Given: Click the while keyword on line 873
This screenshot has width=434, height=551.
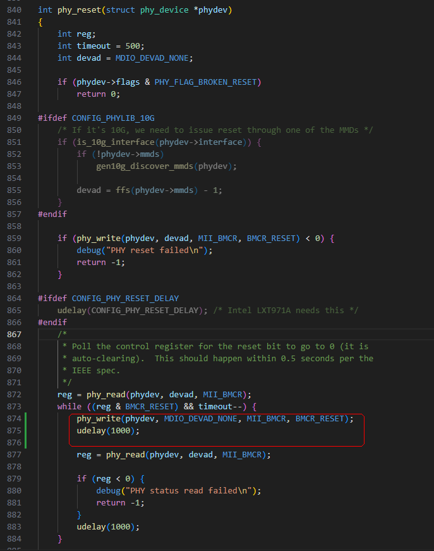Looking at the screenshot, I should point(69,407).
